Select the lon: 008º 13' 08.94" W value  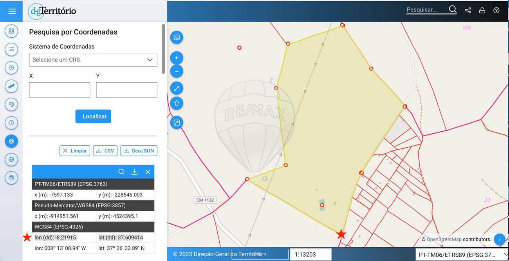tap(60, 248)
